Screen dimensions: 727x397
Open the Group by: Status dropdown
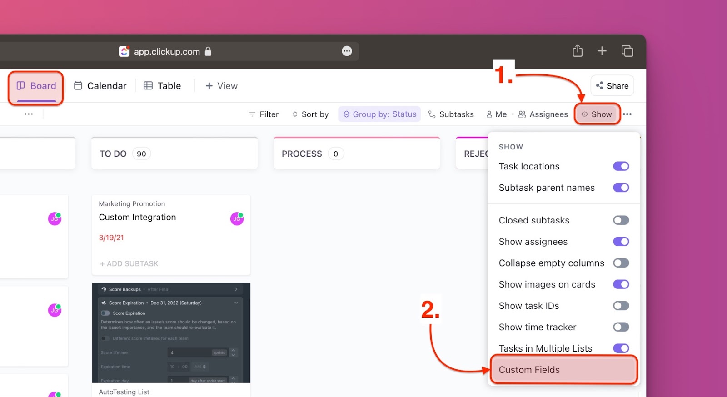(379, 114)
